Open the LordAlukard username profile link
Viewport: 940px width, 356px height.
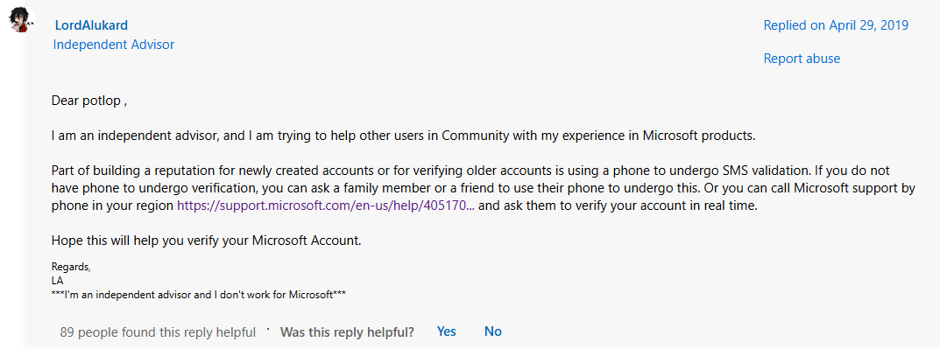coord(91,25)
